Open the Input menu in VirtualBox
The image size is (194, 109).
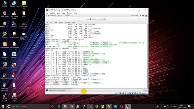coord(63,13)
